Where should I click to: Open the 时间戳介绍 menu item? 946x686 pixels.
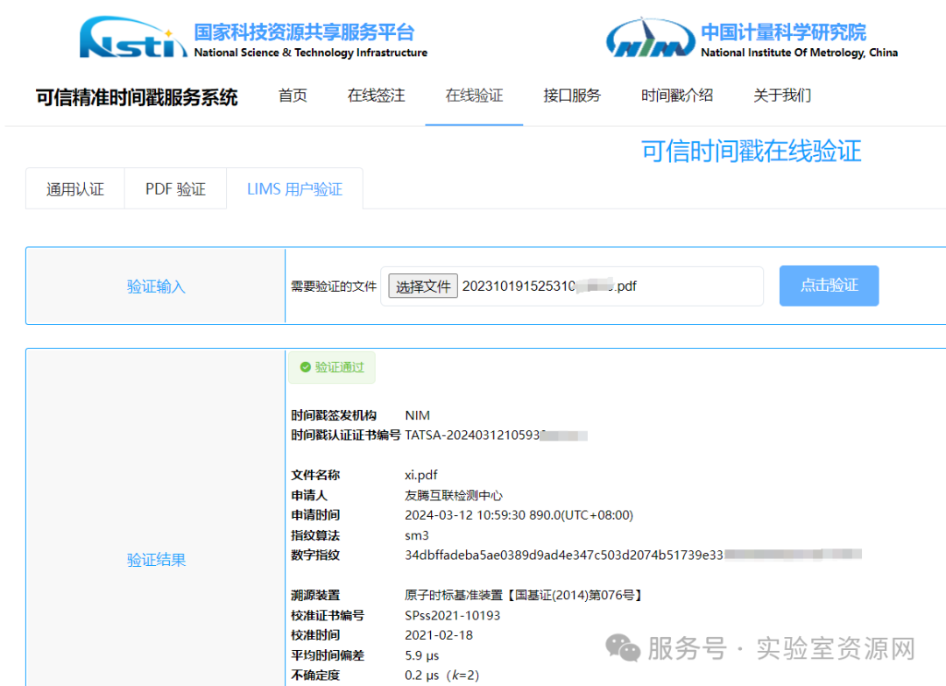coord(677,95)
